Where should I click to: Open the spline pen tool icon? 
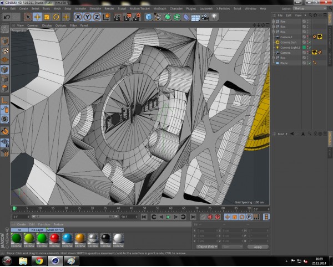click(158, 17)
